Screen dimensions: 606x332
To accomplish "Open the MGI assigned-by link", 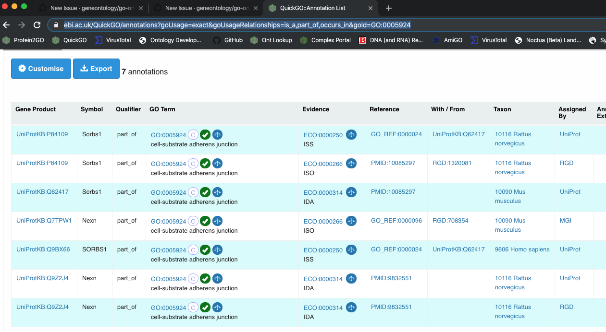I will click(566, 221).
